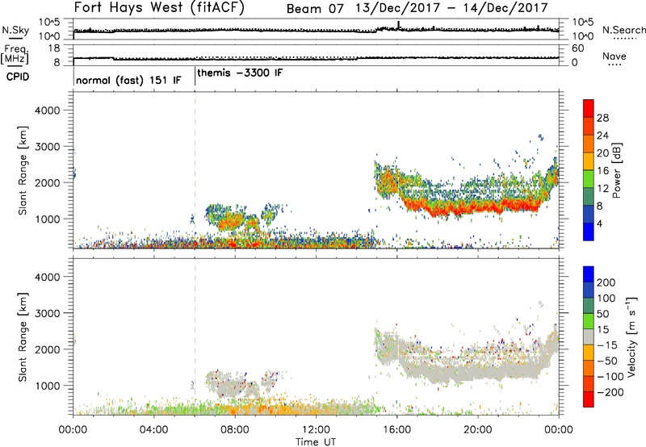
Task: Click the 'N.Search' legend label
Action: tap(623, 30)
